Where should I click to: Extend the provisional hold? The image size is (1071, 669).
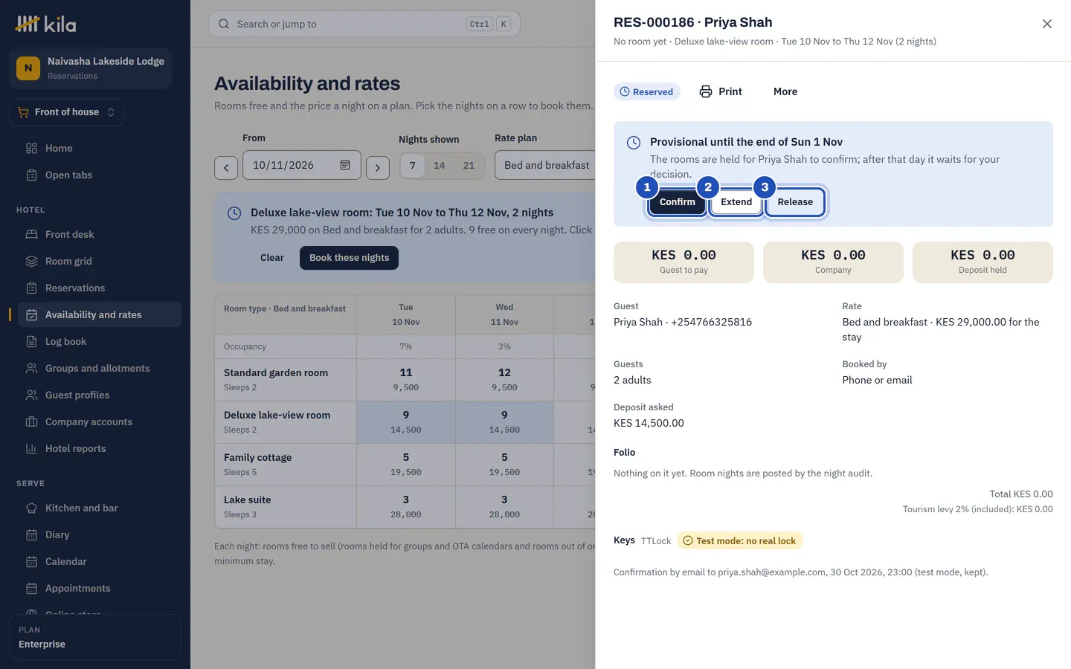736,201
